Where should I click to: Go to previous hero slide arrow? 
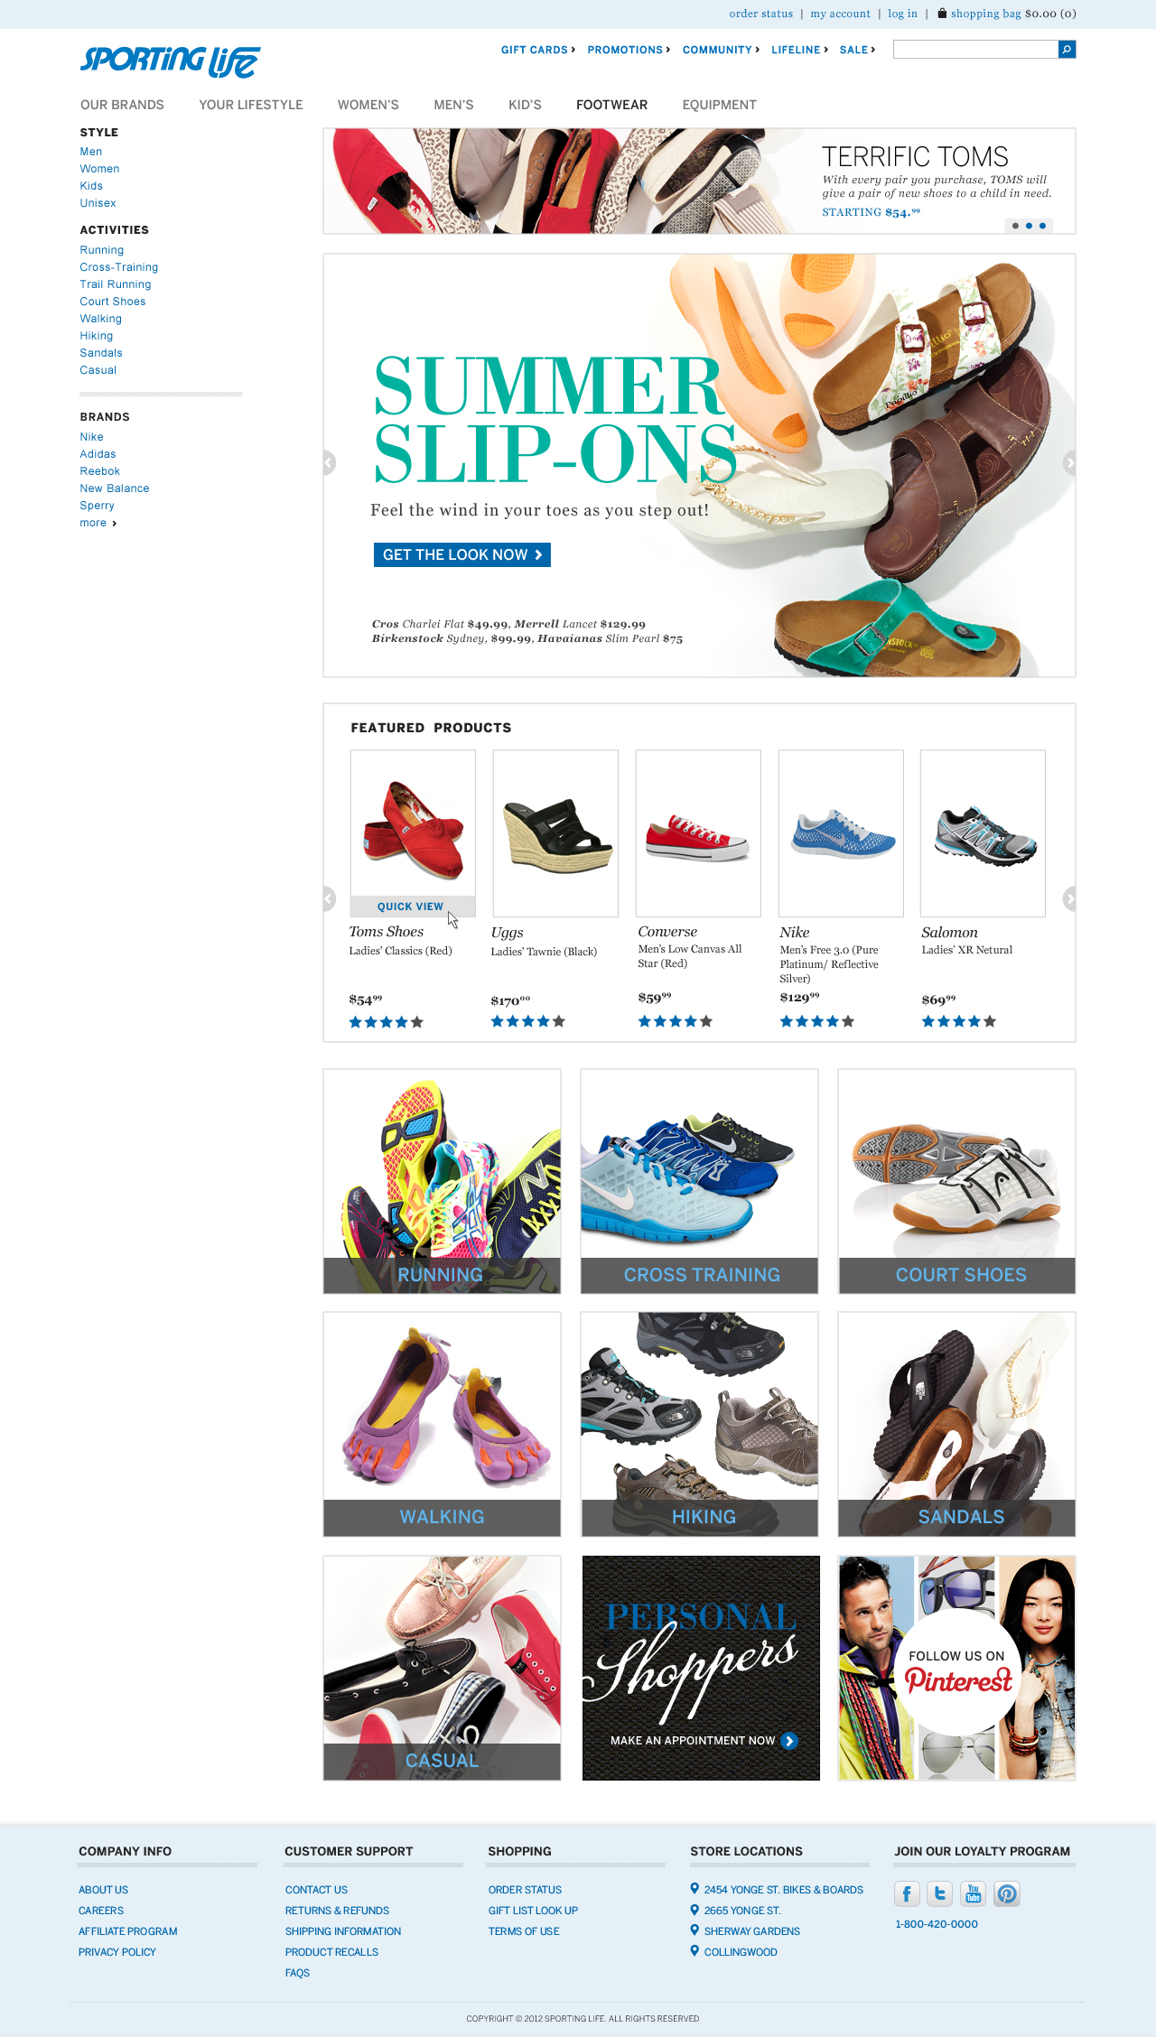(330, 462)
